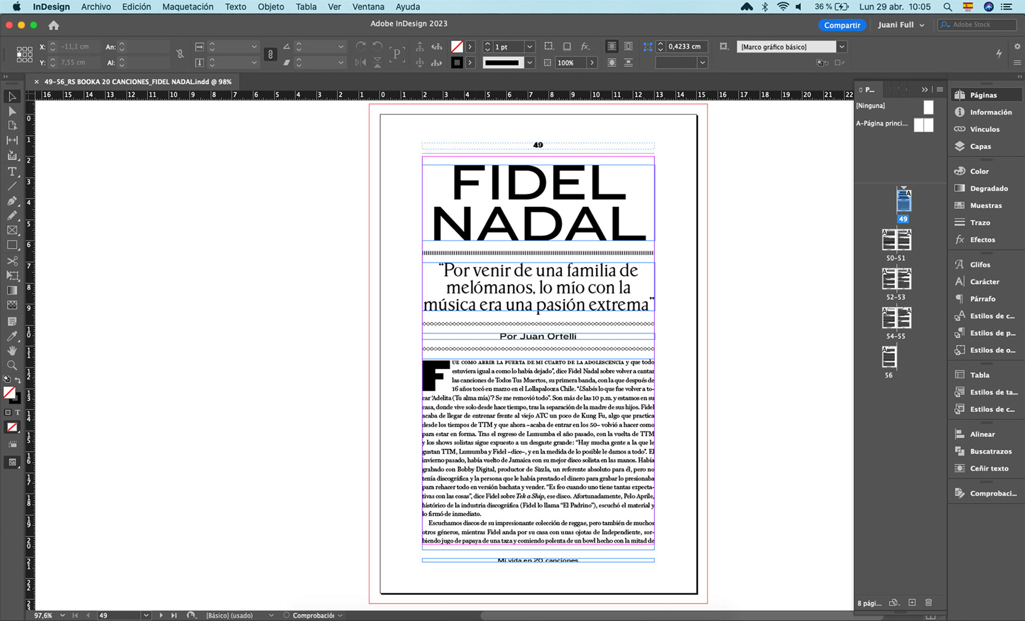Click the Compartir button

pyautogui.click(x=841, y=25)
